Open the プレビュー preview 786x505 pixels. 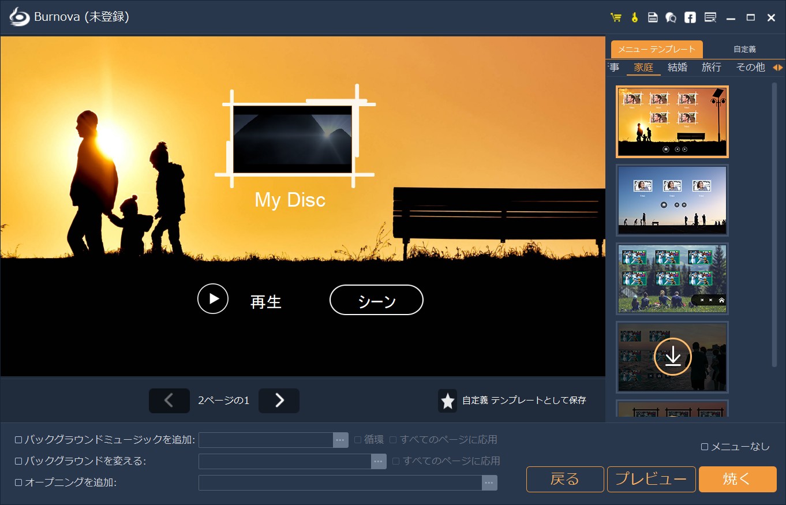651,479
